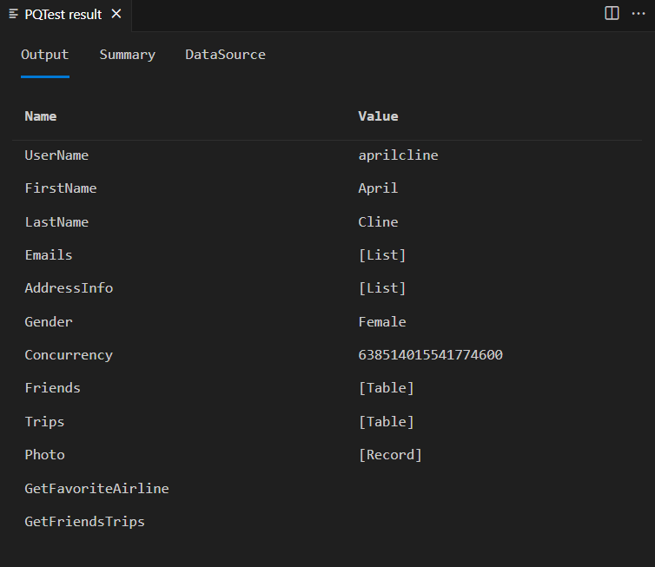This screenshot has width=655, height=567.
Task: Open the Photo [Record] value
Action: tap(390, 455)
